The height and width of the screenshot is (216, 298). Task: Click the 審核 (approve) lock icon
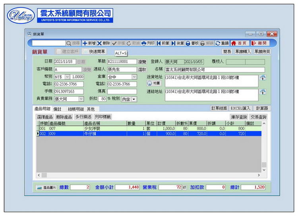tap(188, 43)
